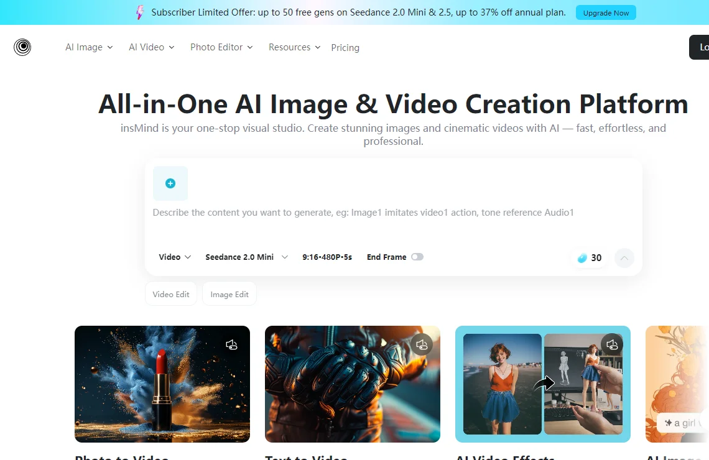This screenshot has height=460, width=709.
Task: Click the prompt description text field
Action: 363,213
